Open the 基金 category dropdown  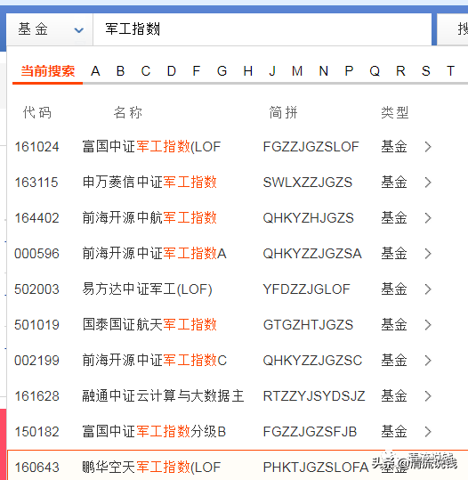50,29
